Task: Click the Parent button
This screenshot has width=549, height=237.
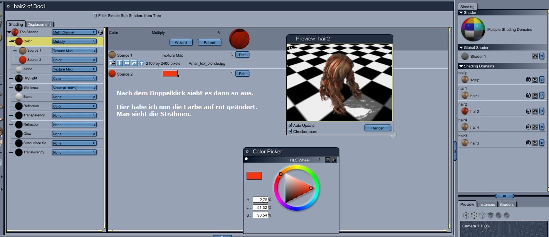Action: click(210, 42)
